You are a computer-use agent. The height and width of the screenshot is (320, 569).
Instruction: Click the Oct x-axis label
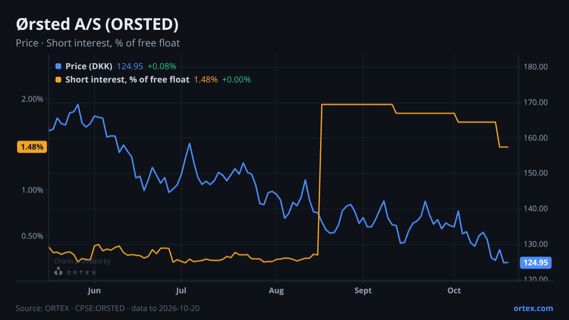(454, 290)
